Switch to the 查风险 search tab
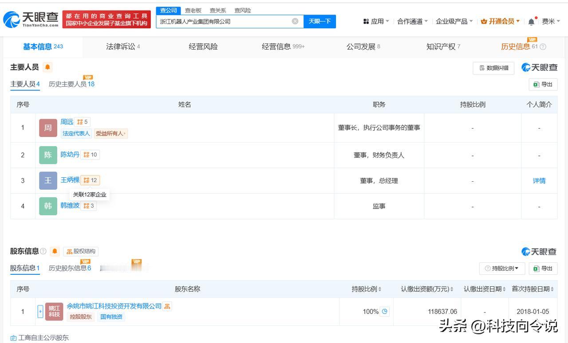This screenshot has height=343, width=568. (x=243, y=11)
